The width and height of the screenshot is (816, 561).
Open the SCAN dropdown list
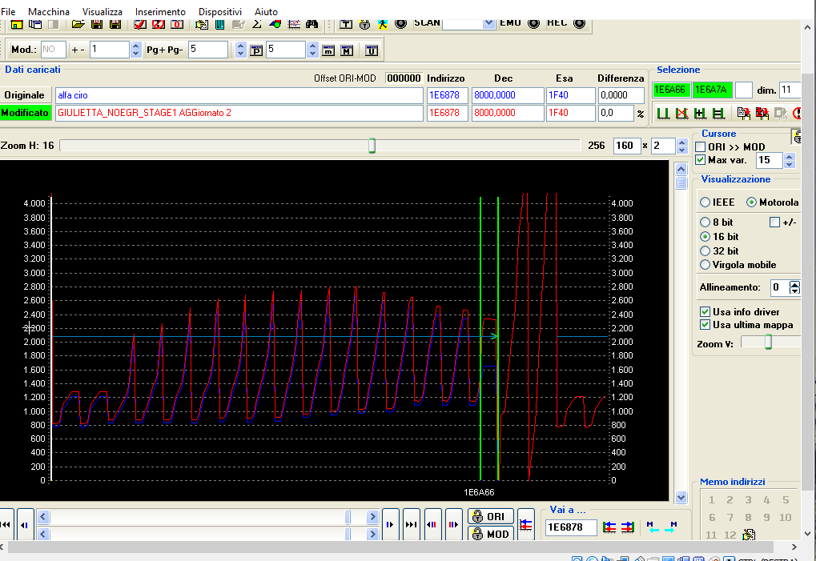coord(489,23)
